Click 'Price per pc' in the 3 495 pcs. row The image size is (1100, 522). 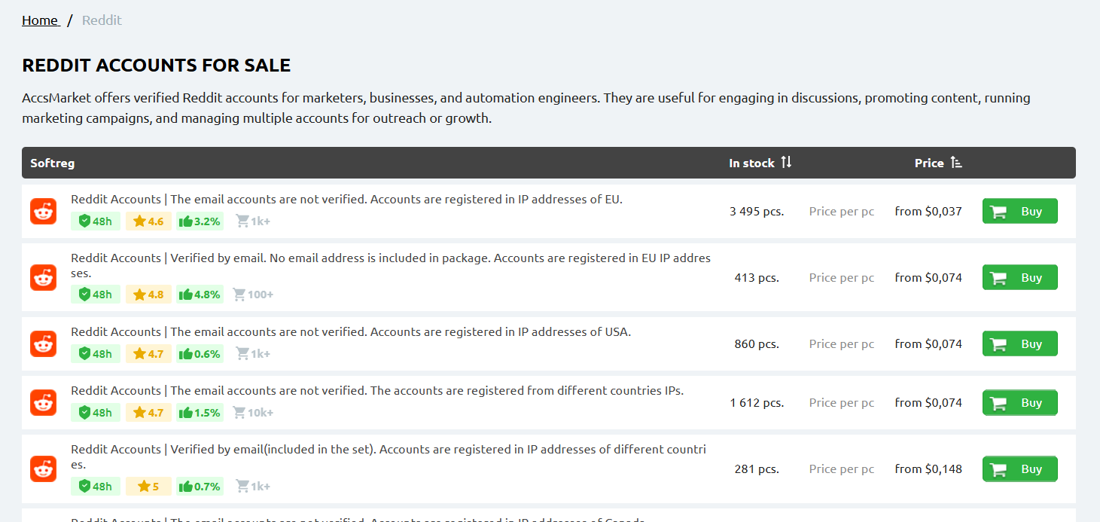[842, 212]
